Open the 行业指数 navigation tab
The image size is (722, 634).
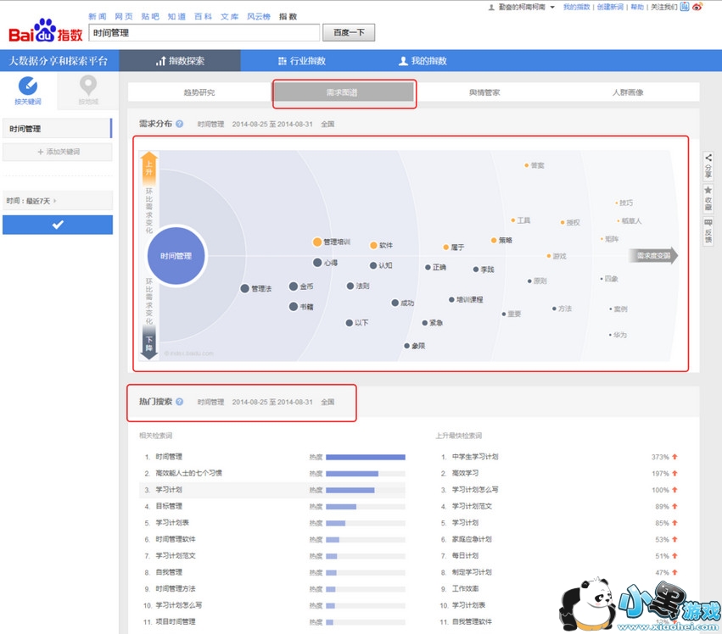pos(302,61)
